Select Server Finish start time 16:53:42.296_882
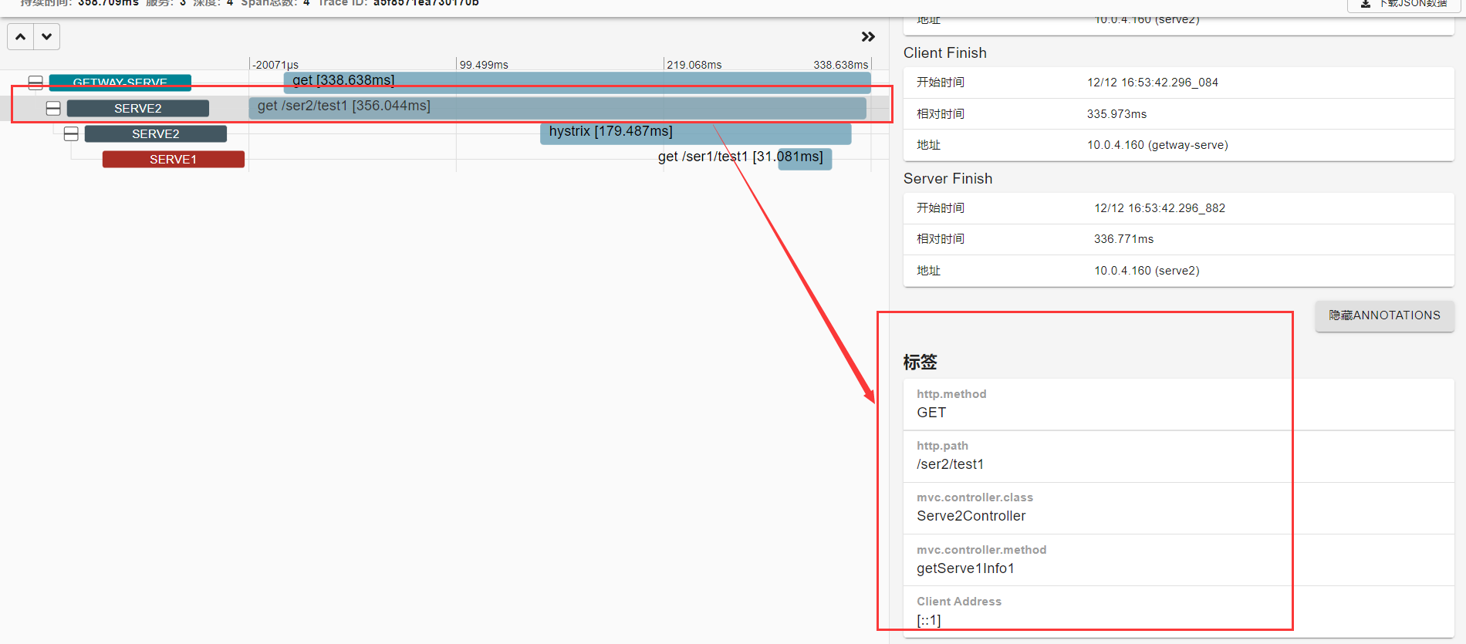Image resolution: width=1466 pixels, height=644 pixels. [1160, 208]
